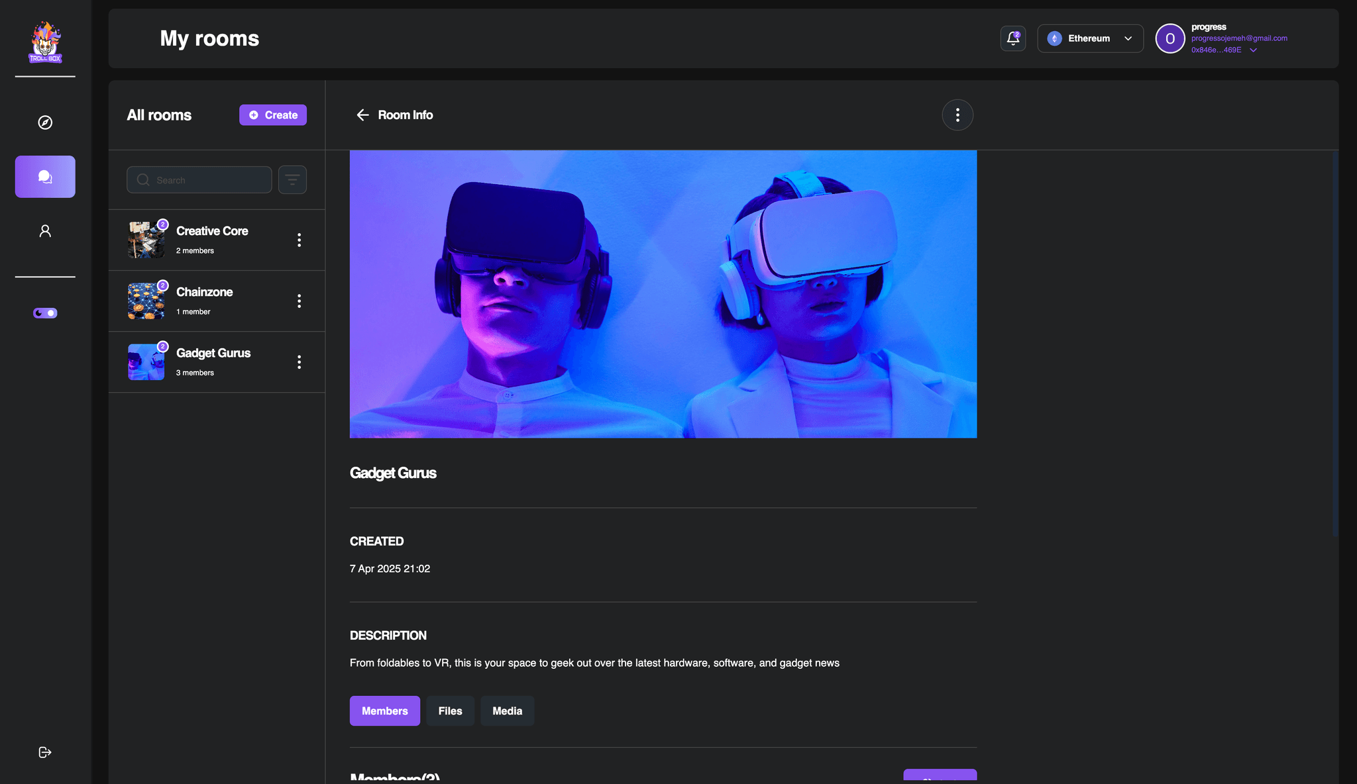Click inside the room search field
1357x784 pixels.
click(x=199, y=179)
